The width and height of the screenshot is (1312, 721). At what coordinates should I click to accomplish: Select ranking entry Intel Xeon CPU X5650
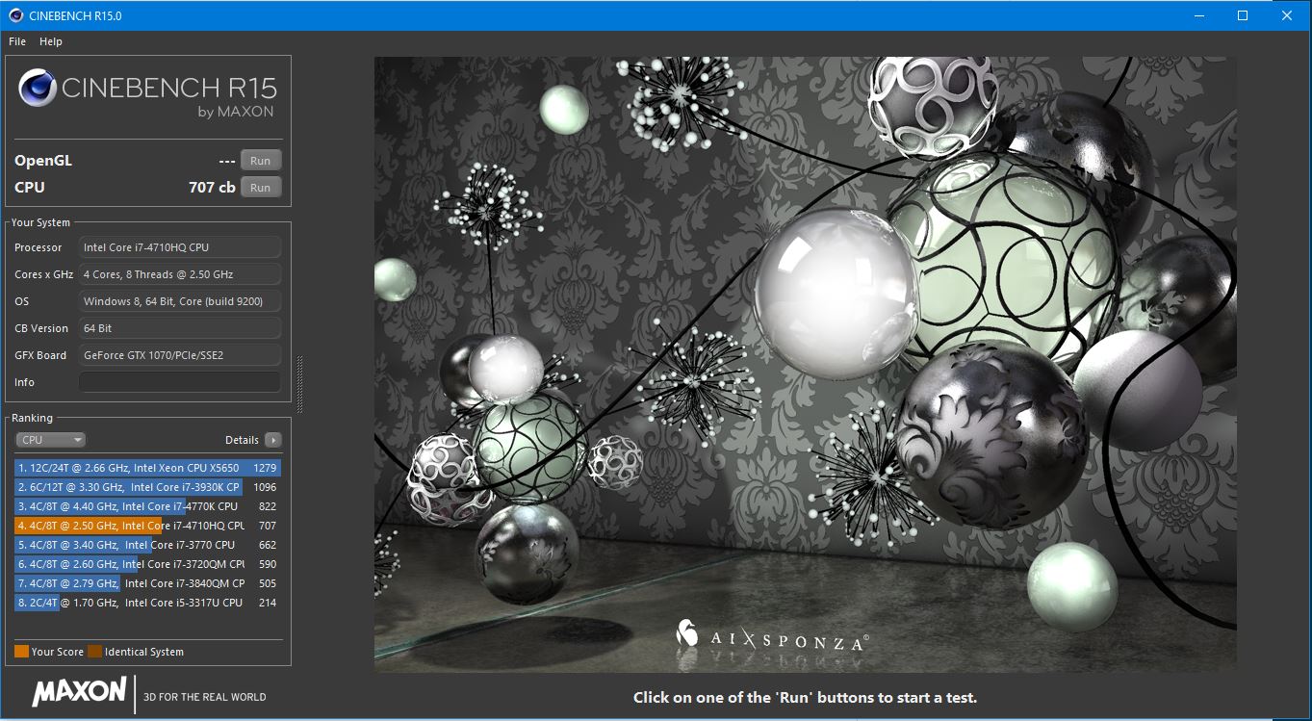coord(148,468)
